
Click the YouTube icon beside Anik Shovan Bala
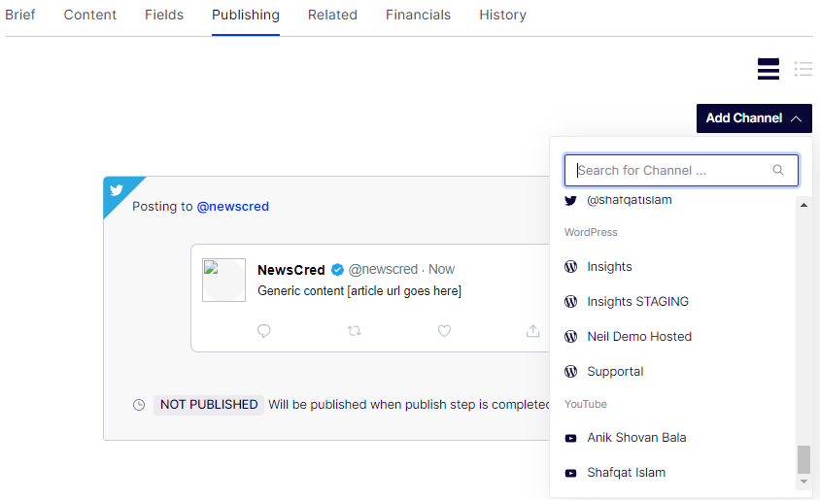pos(570,438)
